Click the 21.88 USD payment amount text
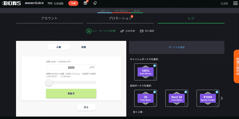239x119 pixels. pos(65,77)
